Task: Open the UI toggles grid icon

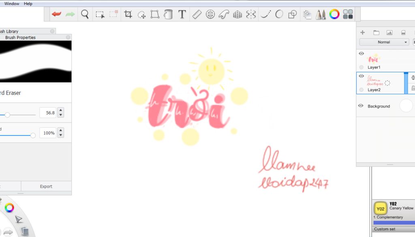Action: [348, 14]
